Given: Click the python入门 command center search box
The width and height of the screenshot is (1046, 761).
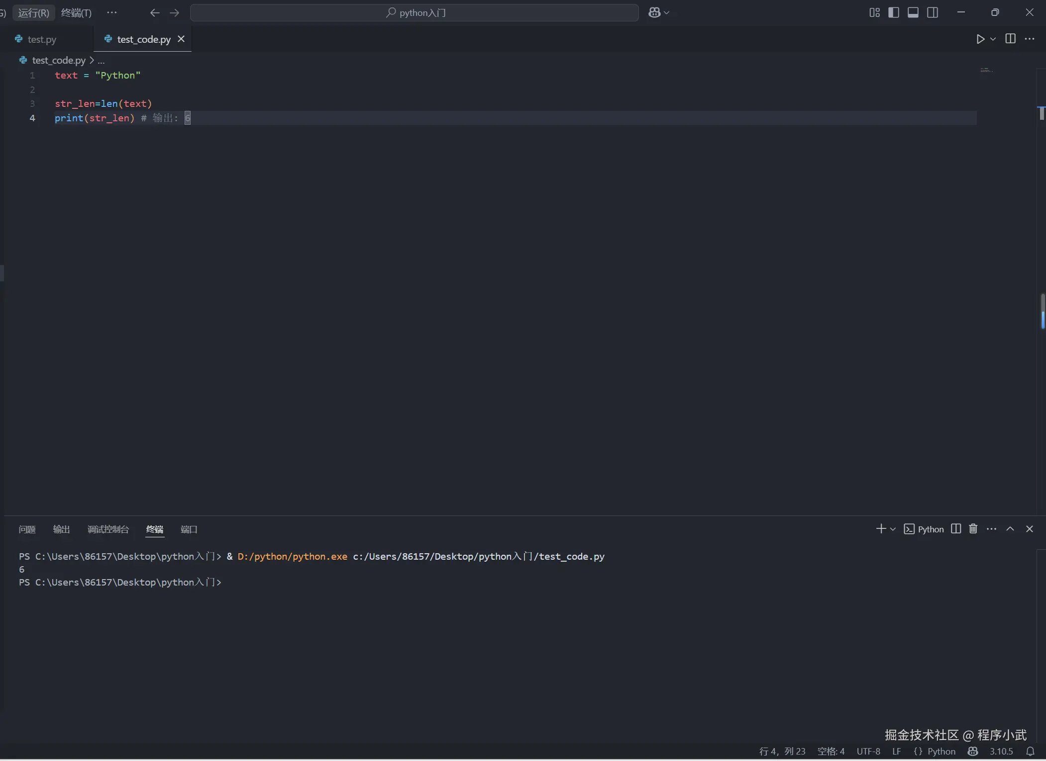Looking at the screenshot, I should [415, 12].
